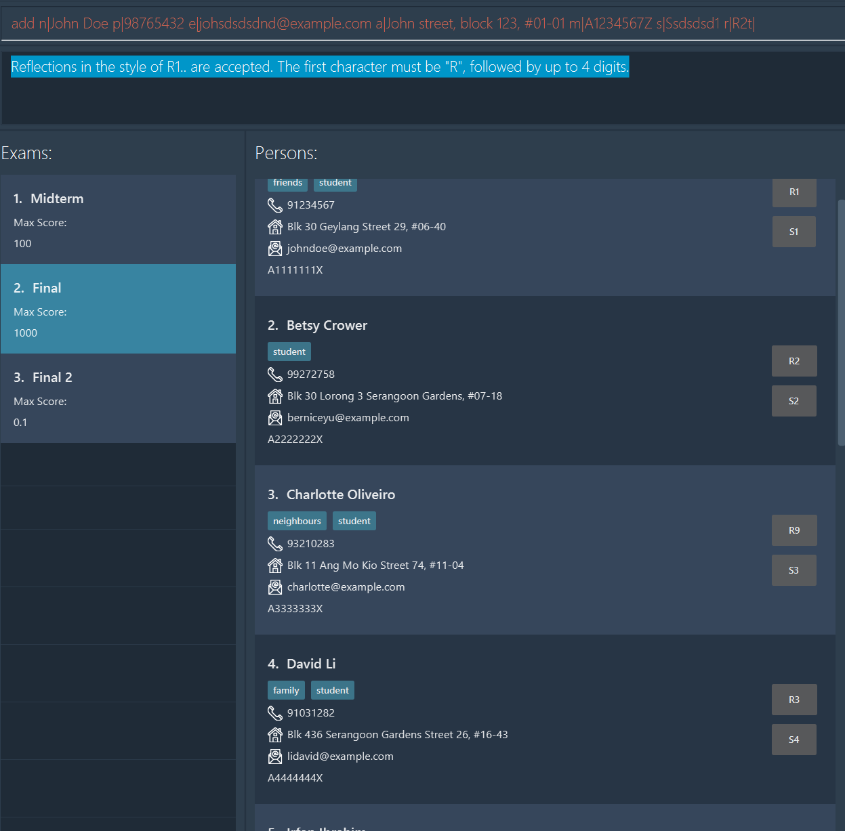
Task: Click the Max Score value 1000
Action: (26, 333)
